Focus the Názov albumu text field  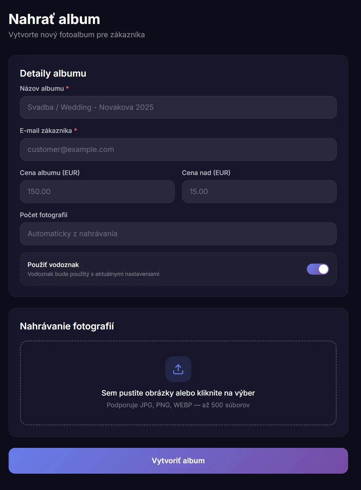tap(178, 107)
